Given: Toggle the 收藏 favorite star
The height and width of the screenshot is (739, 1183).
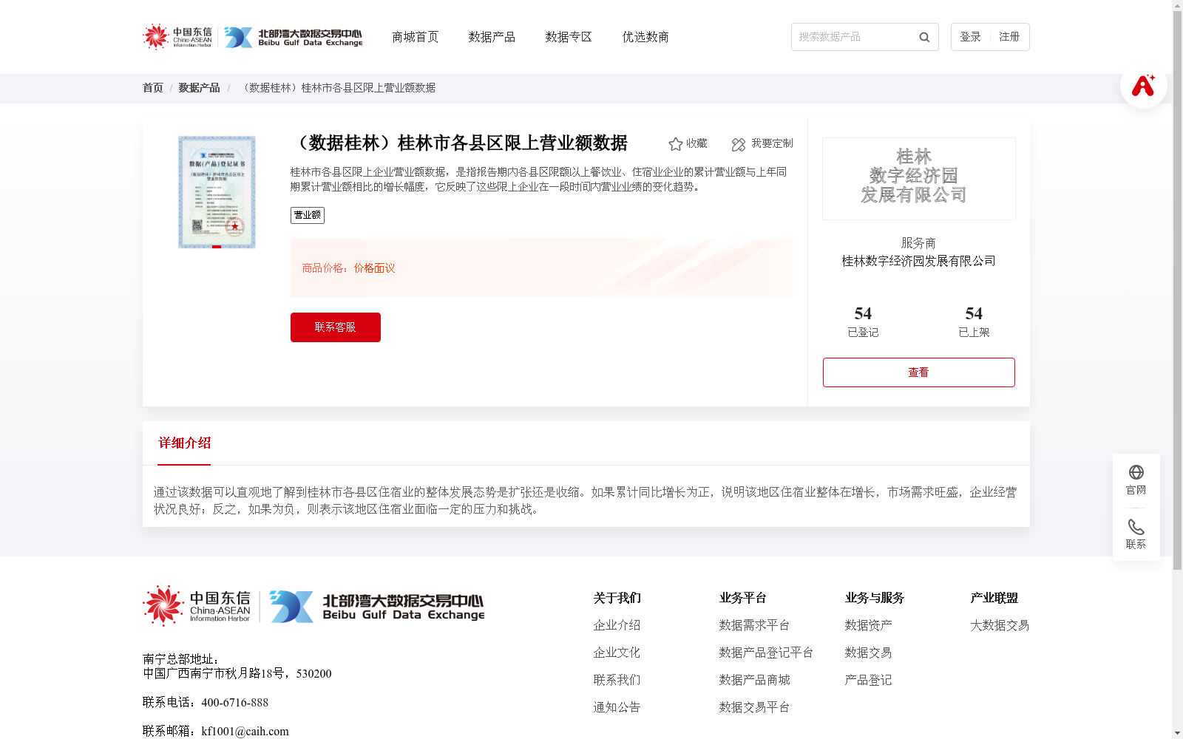Looking at the screenshot, I should (675, 144).
